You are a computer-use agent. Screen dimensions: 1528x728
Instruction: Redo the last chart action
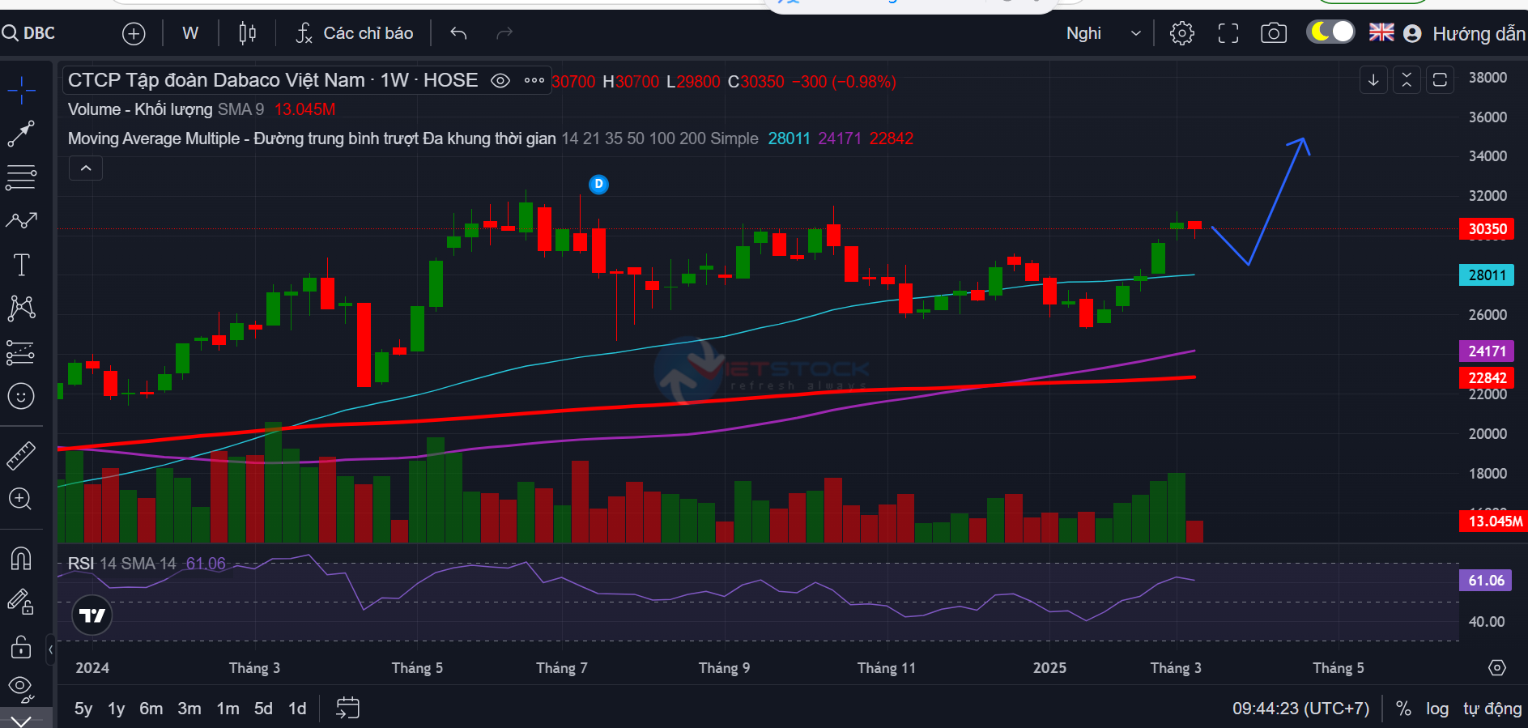click(x=504, y=33)
